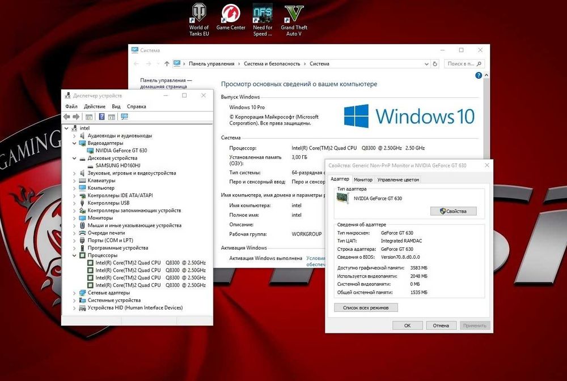Expand Системные устройства node
Viewport: 567px width, 381px height.
[x=74, y=301]
